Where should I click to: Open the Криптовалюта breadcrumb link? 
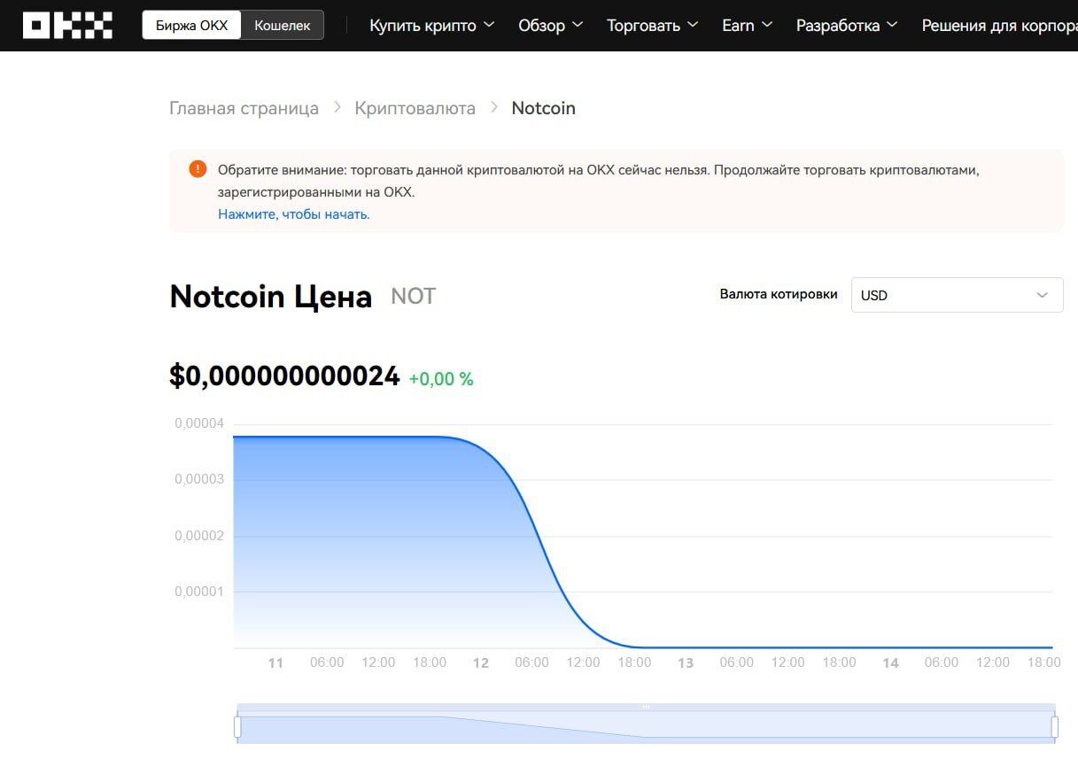[x=415, y=108]
